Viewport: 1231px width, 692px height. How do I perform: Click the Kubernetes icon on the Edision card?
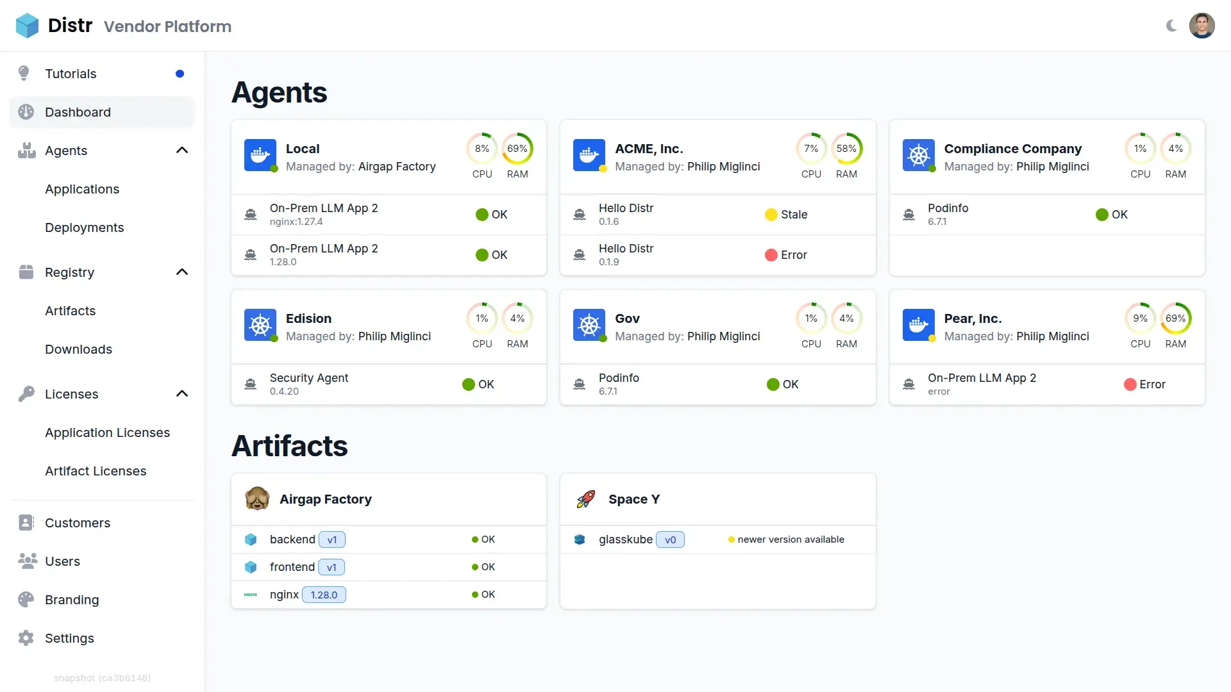coord(260,325)
